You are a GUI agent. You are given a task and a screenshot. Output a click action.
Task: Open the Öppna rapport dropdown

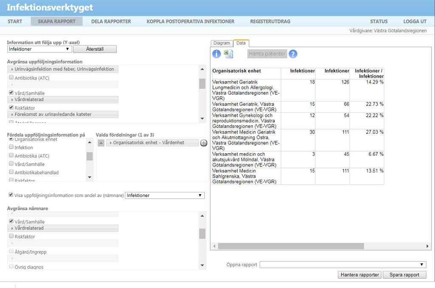click(x=343, y=265)
